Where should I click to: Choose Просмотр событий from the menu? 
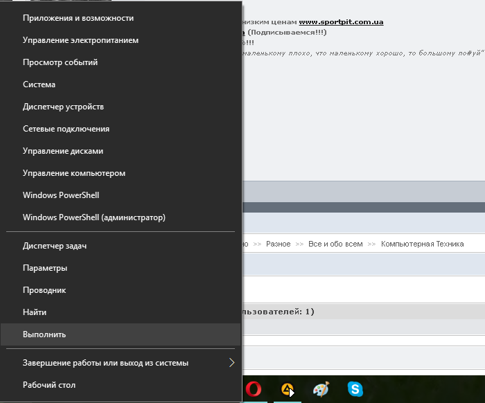pos(60,62)
